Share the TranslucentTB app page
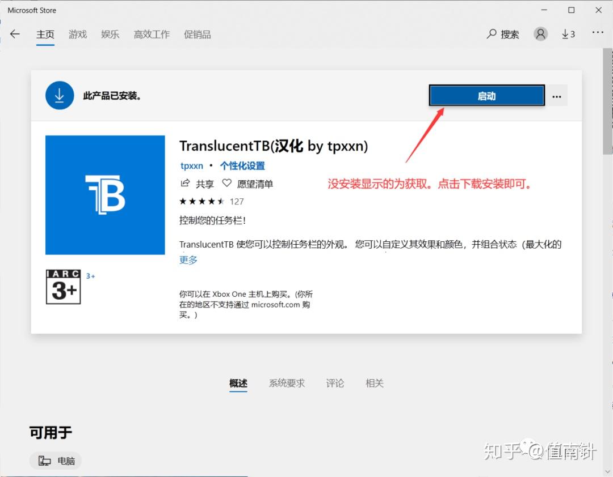 point(198,183)
